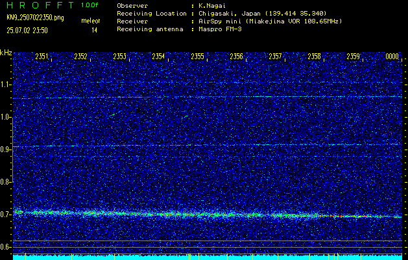Screen dimensions: 408x260
Task: Click the 1.0 frequency axis label
Action: click(5, 117)
